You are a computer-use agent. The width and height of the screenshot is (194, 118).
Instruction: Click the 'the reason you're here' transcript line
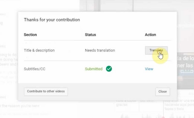tap(20, 106)
